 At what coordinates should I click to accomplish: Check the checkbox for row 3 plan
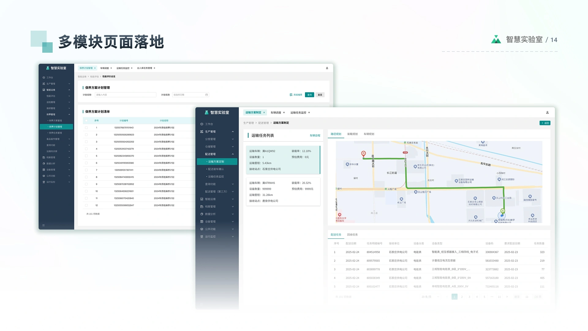coord(86,142)
